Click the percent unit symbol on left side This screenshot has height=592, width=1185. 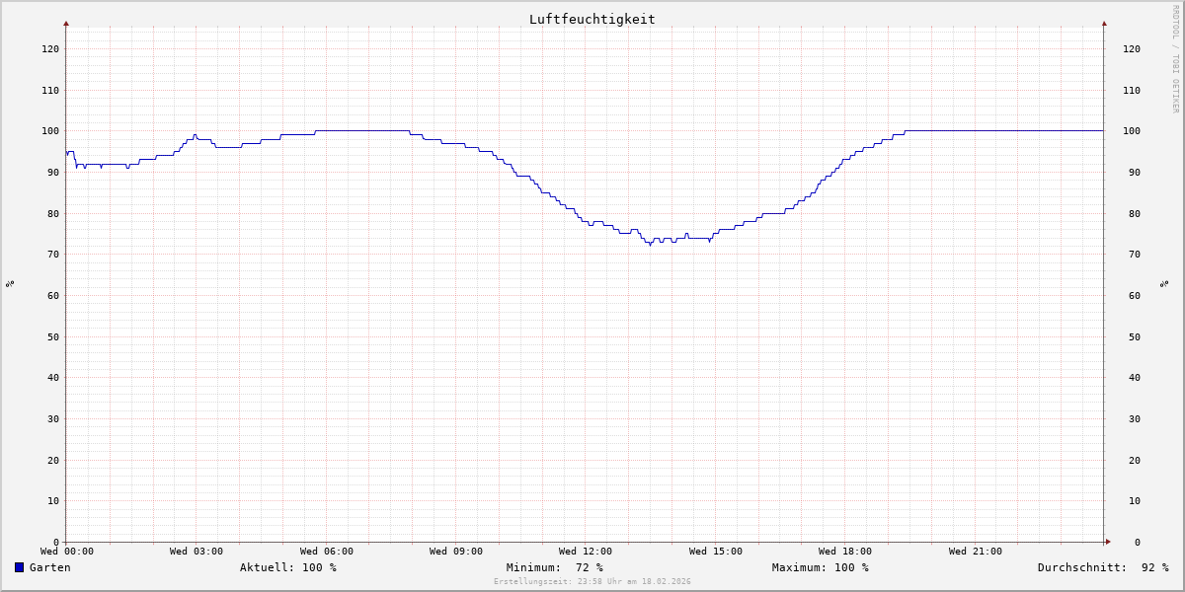(10, 284)
